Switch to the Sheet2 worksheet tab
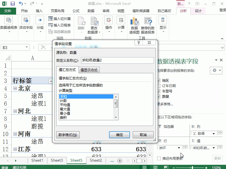Viewport: 226px width, 169px height. 95,160
